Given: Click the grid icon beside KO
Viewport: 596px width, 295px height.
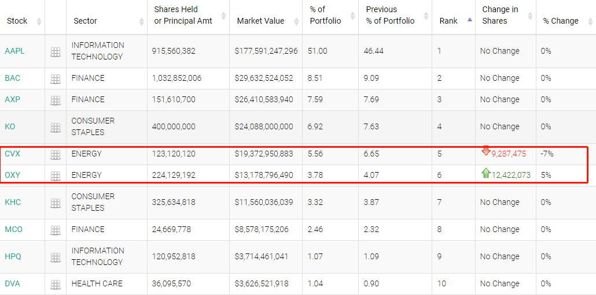Looking at the screenshot, I should click(x=56, y=128).
